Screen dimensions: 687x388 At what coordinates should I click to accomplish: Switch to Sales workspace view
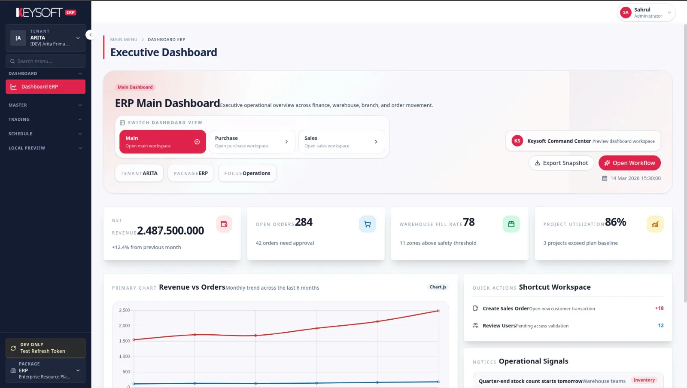pos(341,142)
